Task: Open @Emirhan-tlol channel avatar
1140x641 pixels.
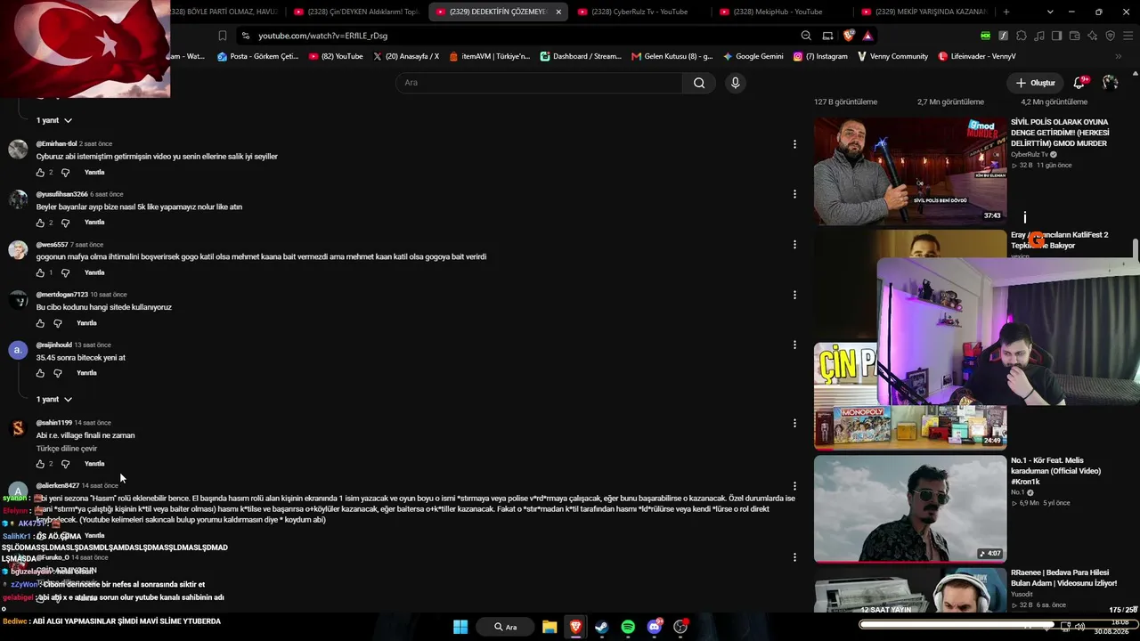Action: click(18, 149)
